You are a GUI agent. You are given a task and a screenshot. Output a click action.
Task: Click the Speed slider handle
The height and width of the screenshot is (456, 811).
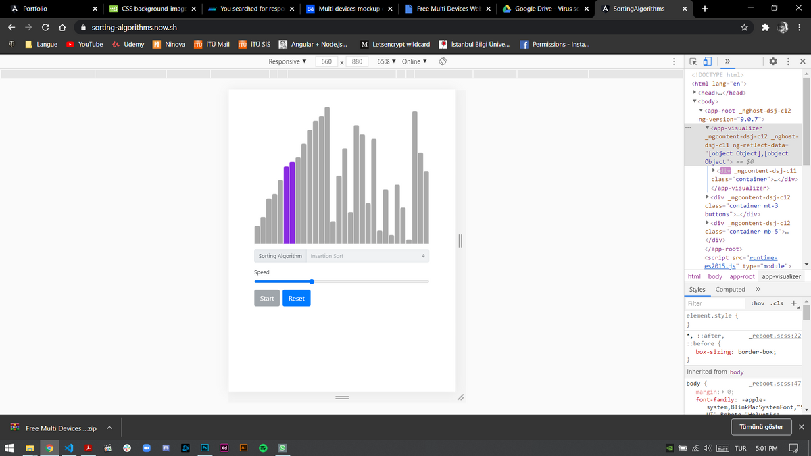point(312,281)
